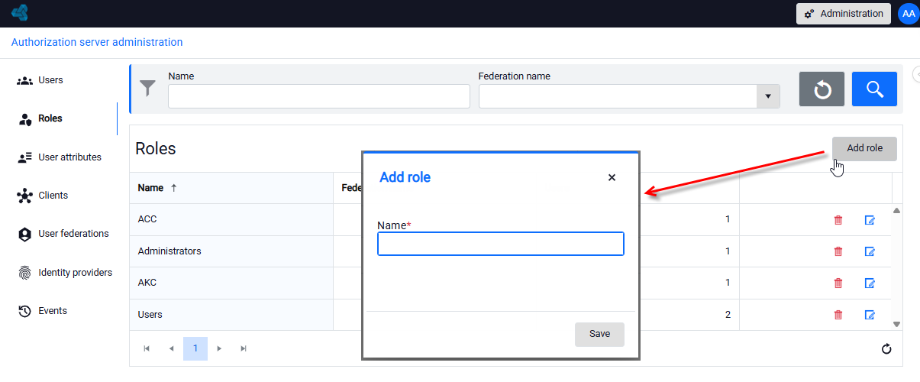Reset the filter with the circular arrow button
The height and width of the screenshot is (382, 920).
click(x=822, y=89)
